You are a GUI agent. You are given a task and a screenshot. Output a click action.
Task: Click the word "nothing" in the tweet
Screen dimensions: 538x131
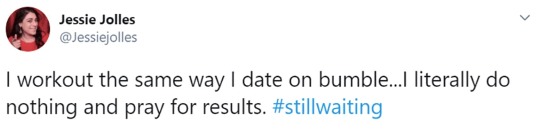click(x=41, y=107)
